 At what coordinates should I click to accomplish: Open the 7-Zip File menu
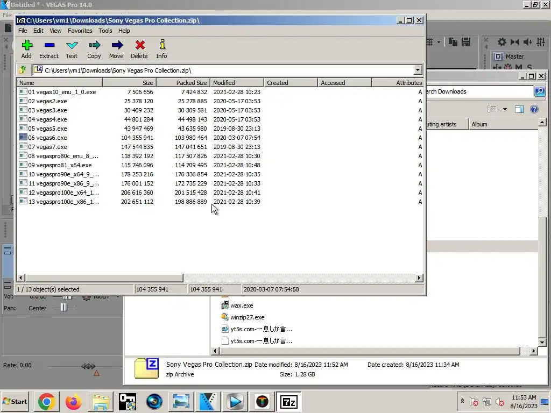click(23, 31)
